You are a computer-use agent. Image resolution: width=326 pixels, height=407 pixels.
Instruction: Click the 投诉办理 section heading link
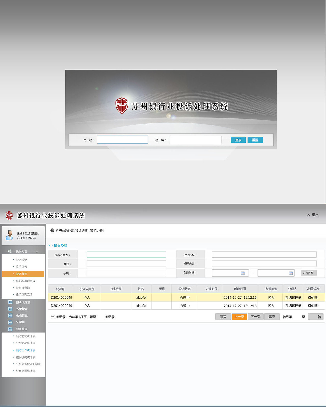[x=60, y=245]
